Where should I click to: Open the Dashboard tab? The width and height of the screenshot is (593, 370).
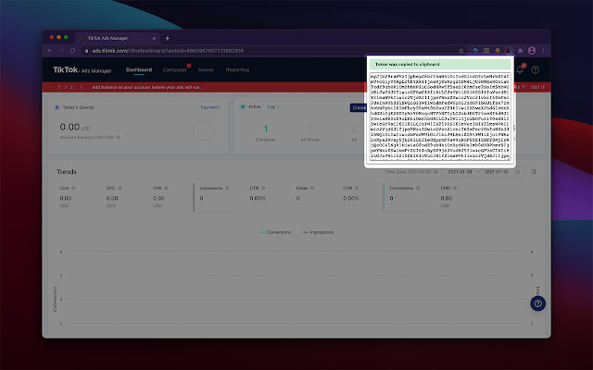point(139,70)
